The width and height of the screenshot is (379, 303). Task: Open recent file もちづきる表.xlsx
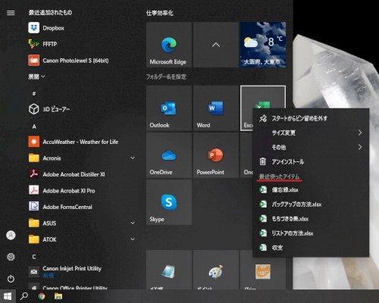click(311, 219)
